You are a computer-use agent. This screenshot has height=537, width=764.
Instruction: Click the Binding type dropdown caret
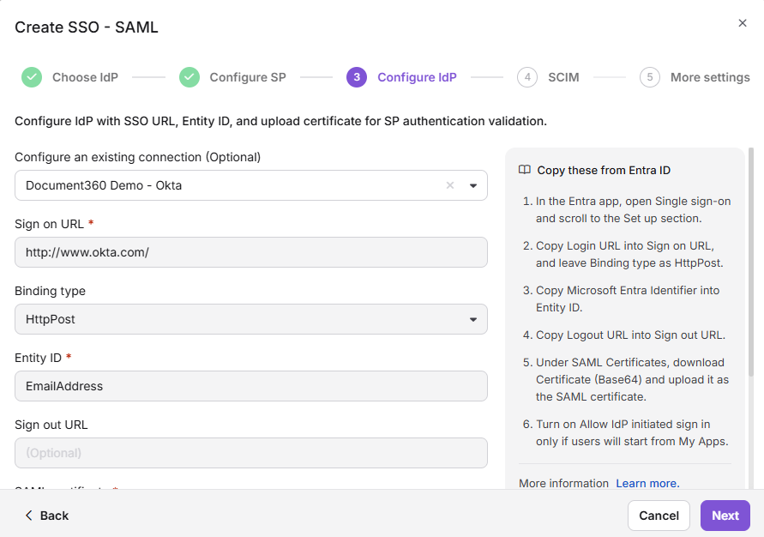473,320
